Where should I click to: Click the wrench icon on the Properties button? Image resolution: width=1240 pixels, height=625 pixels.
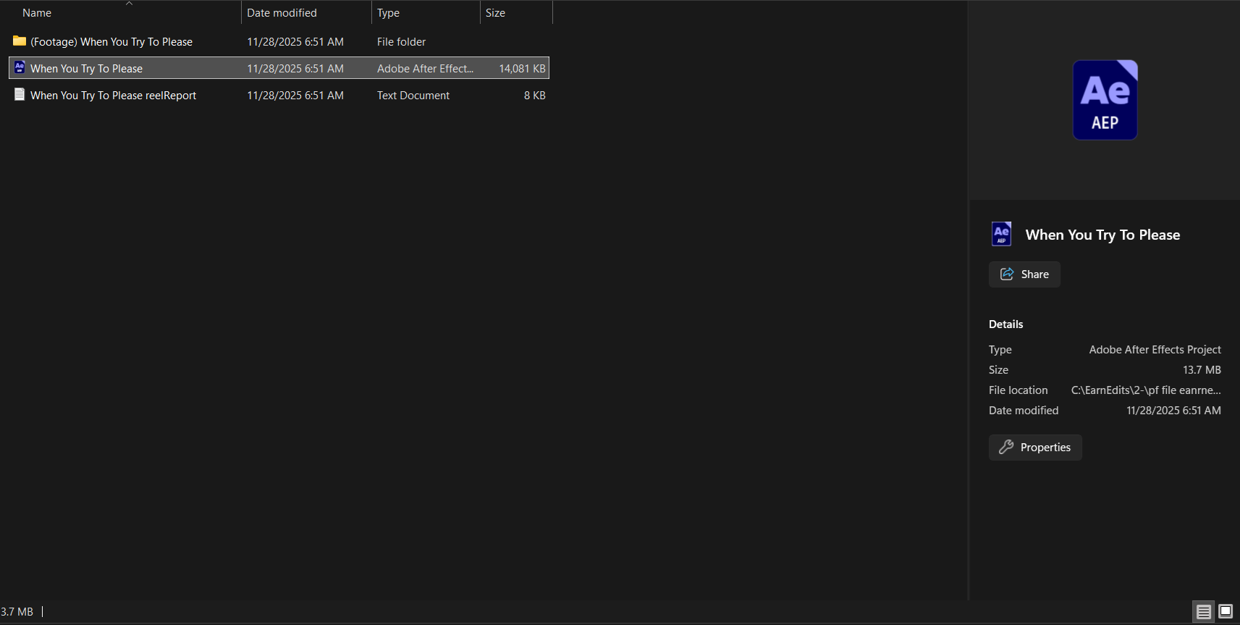pyautogui.click(x=1006, y=448)
